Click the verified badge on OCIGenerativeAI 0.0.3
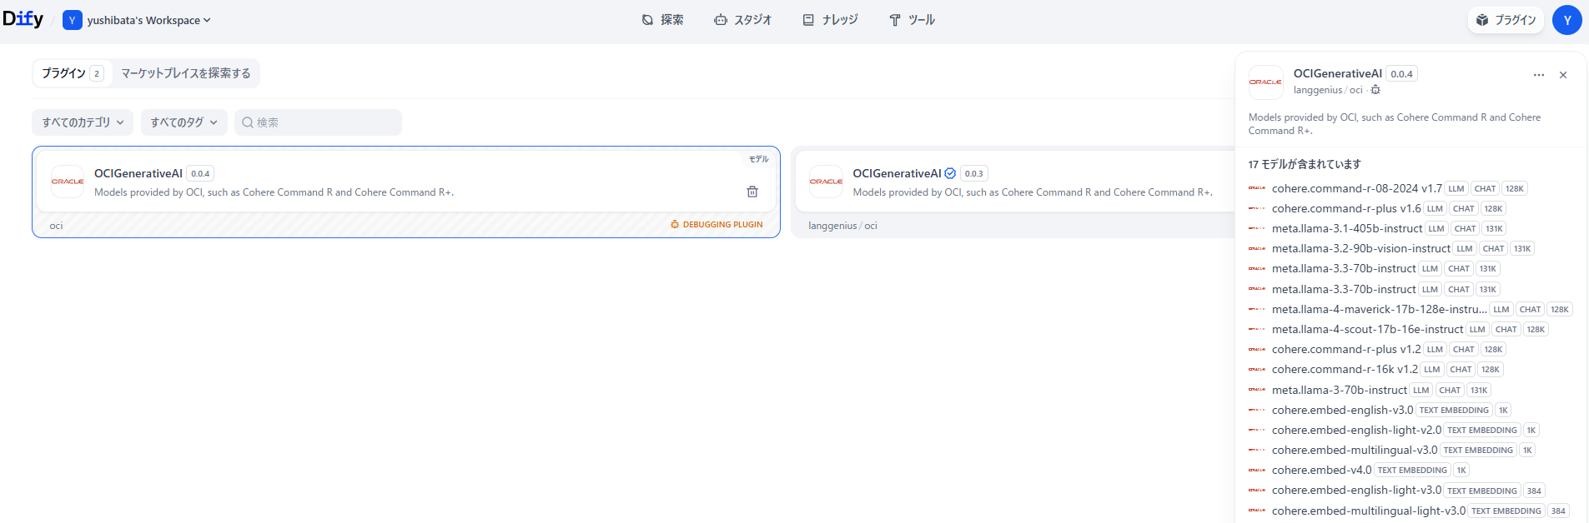 click(x=950, y=173)
